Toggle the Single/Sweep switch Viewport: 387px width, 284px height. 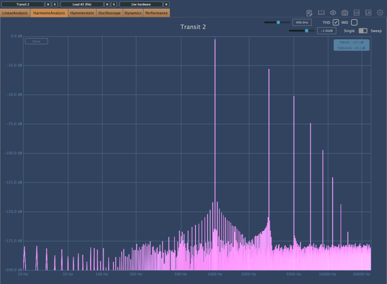[x=363, y=31]
